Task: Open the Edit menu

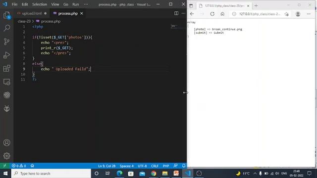Action: pos(25,4)
